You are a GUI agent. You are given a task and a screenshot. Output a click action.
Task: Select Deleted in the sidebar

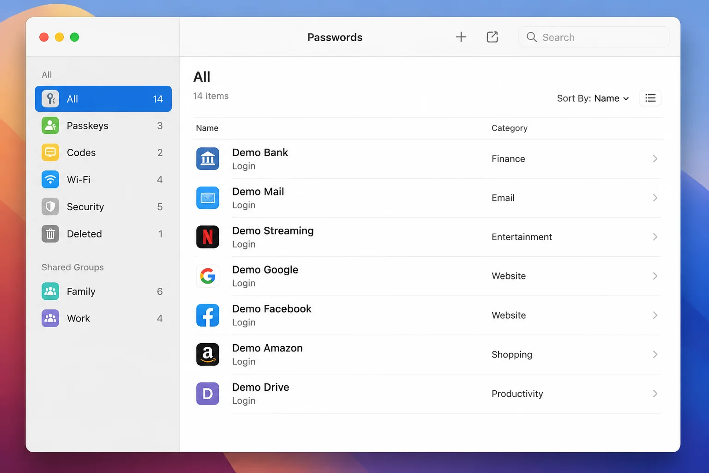pos(103,234)
